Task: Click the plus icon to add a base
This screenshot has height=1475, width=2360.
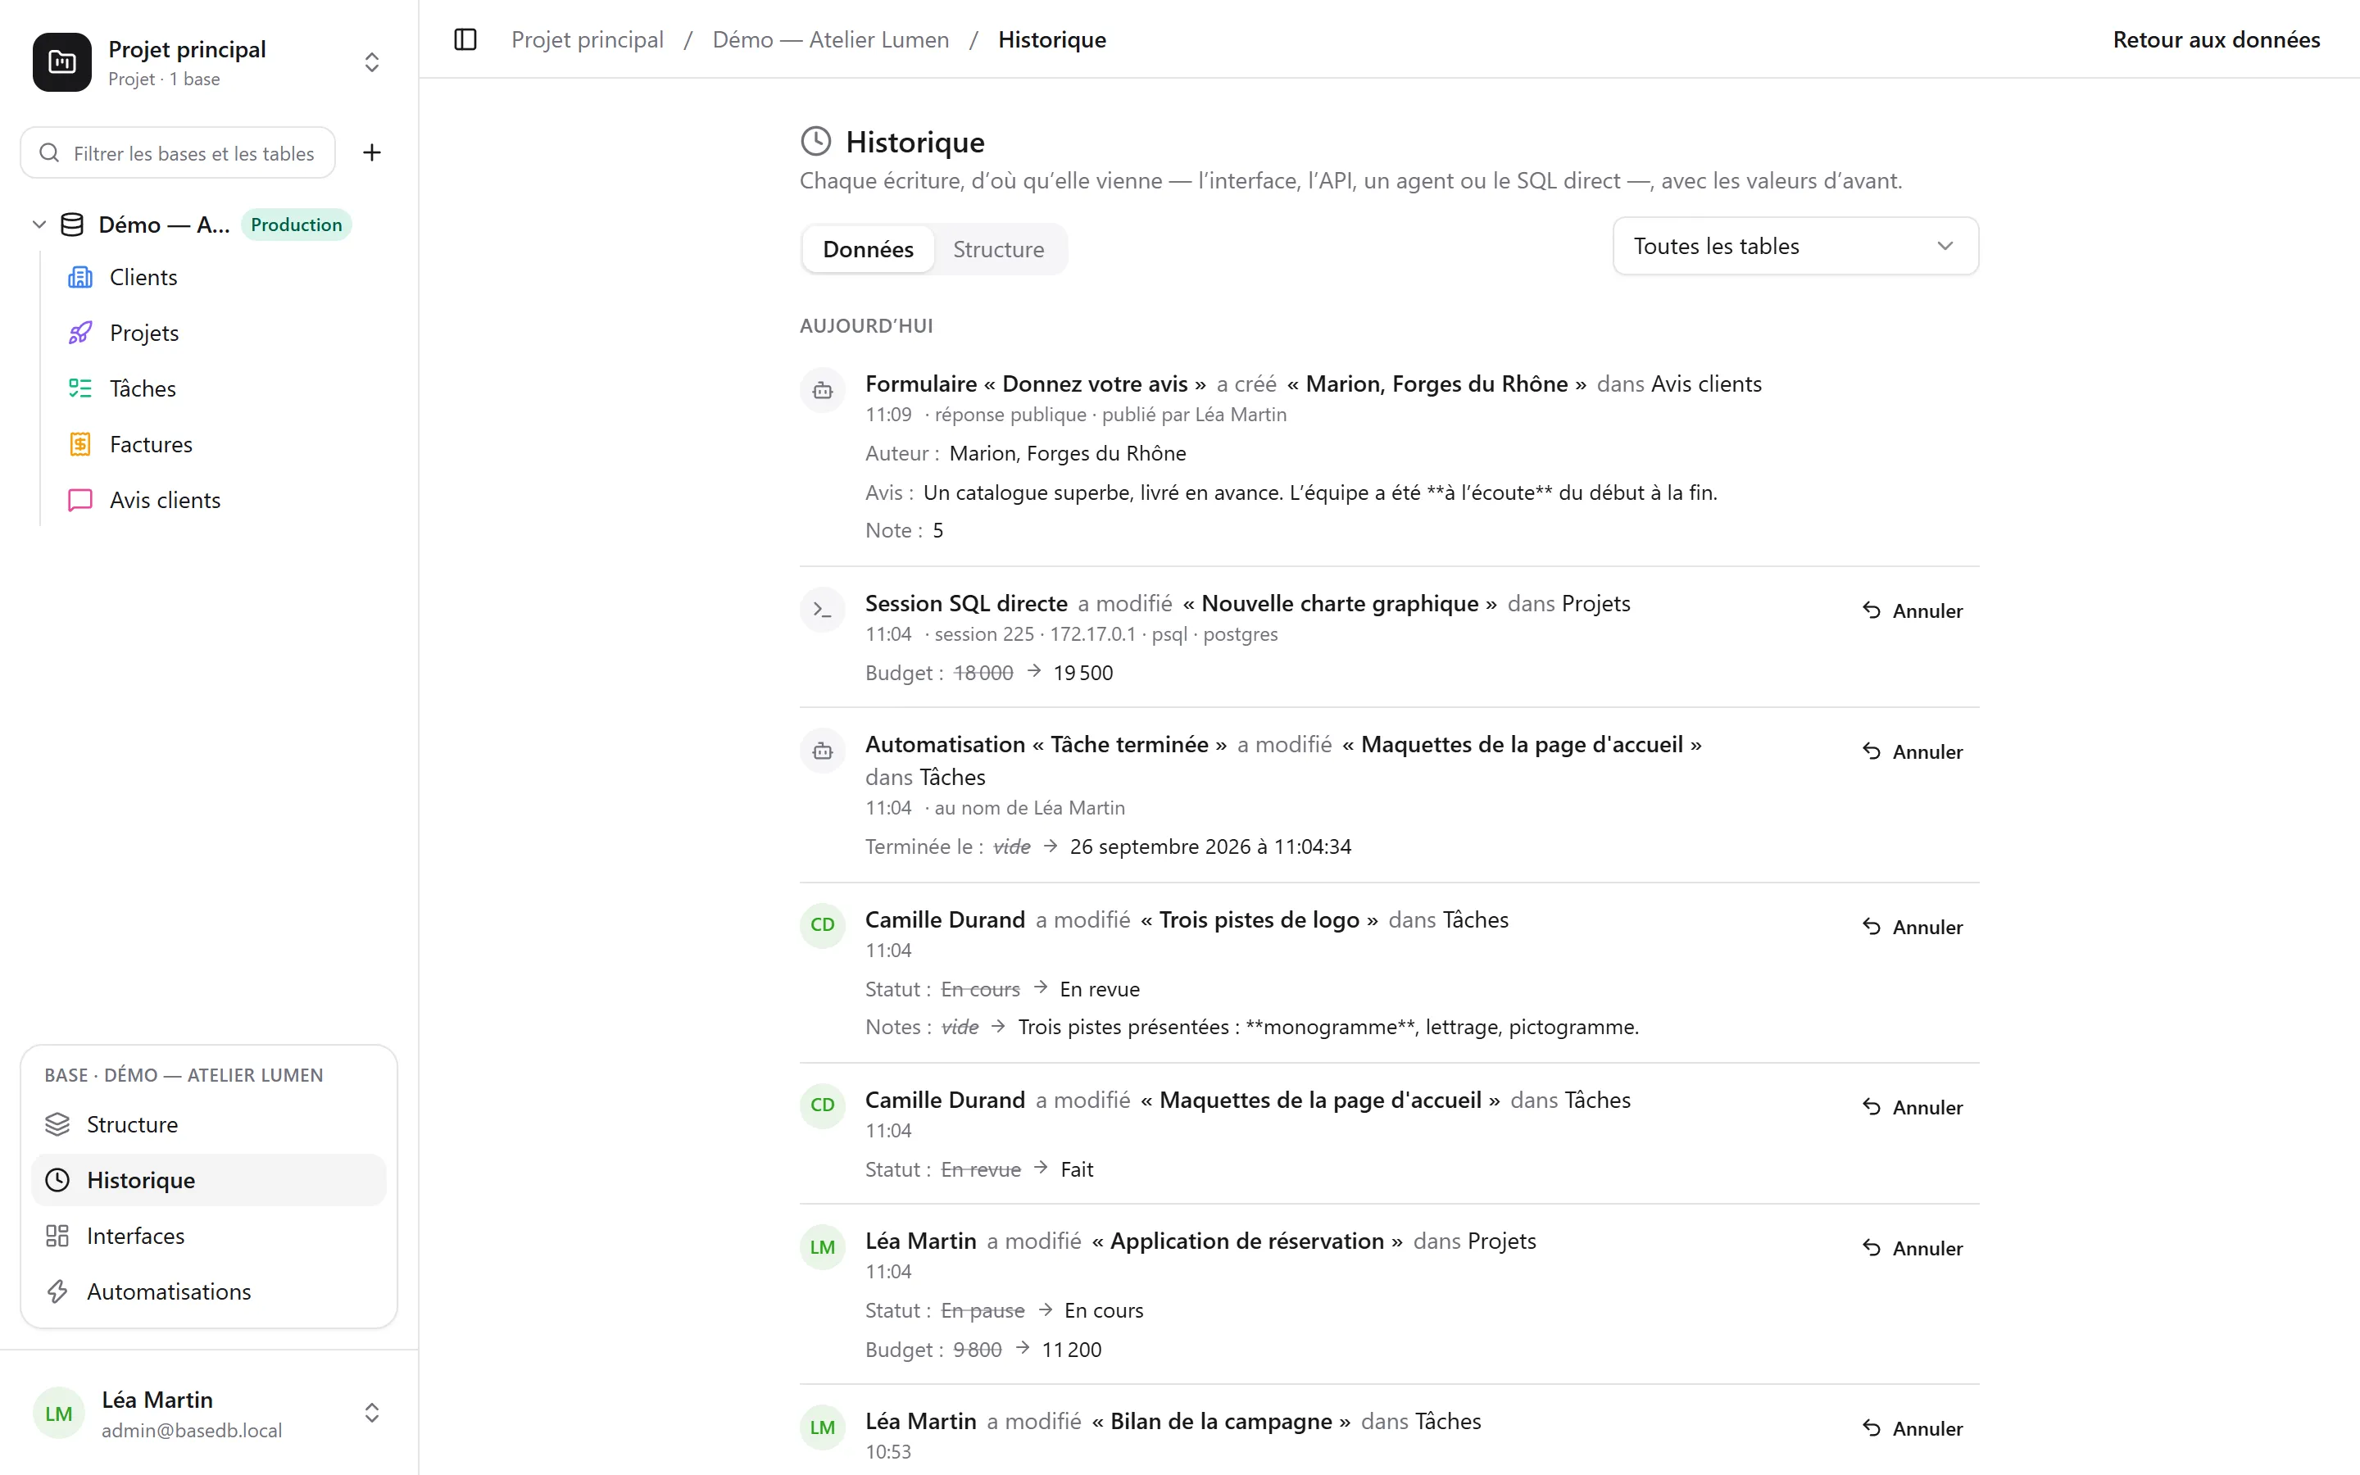Action: (371, 152)
